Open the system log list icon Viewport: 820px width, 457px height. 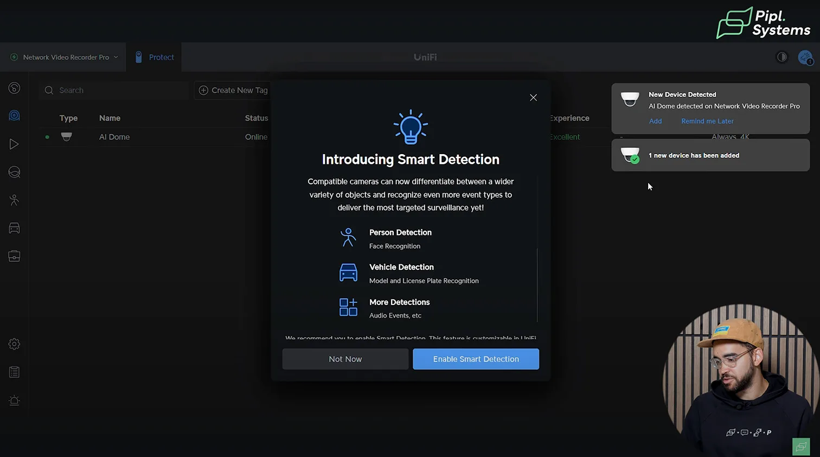[14, 372]
